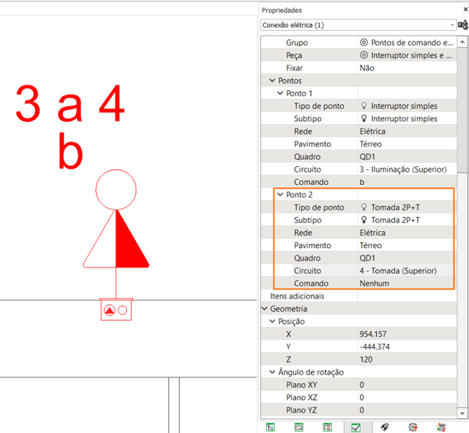Open the first green tree panel tab
The width and height of the screenshot is (469, 433).
coord(270,427)
